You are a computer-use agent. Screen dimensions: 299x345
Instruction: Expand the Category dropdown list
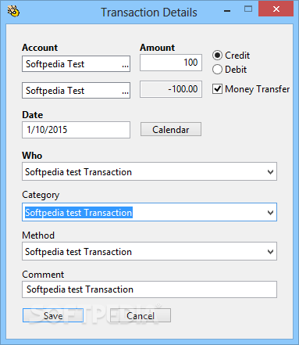pyautogui.click(x=270, y=213)
